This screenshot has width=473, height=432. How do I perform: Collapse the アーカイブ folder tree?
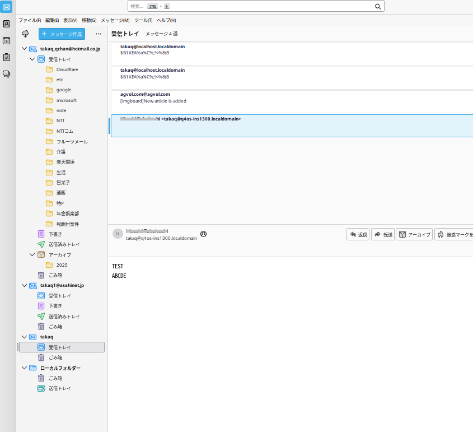[x=32, y=254]
